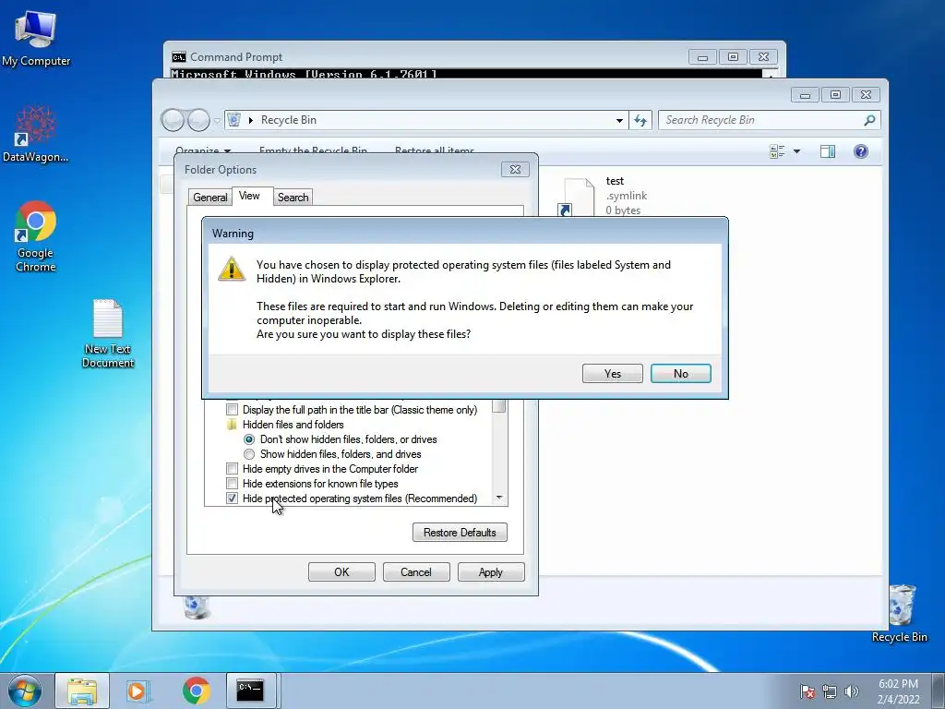Click the Command Prompt title bar icon
The image size is (945, 709).
(x=178, y=56)
